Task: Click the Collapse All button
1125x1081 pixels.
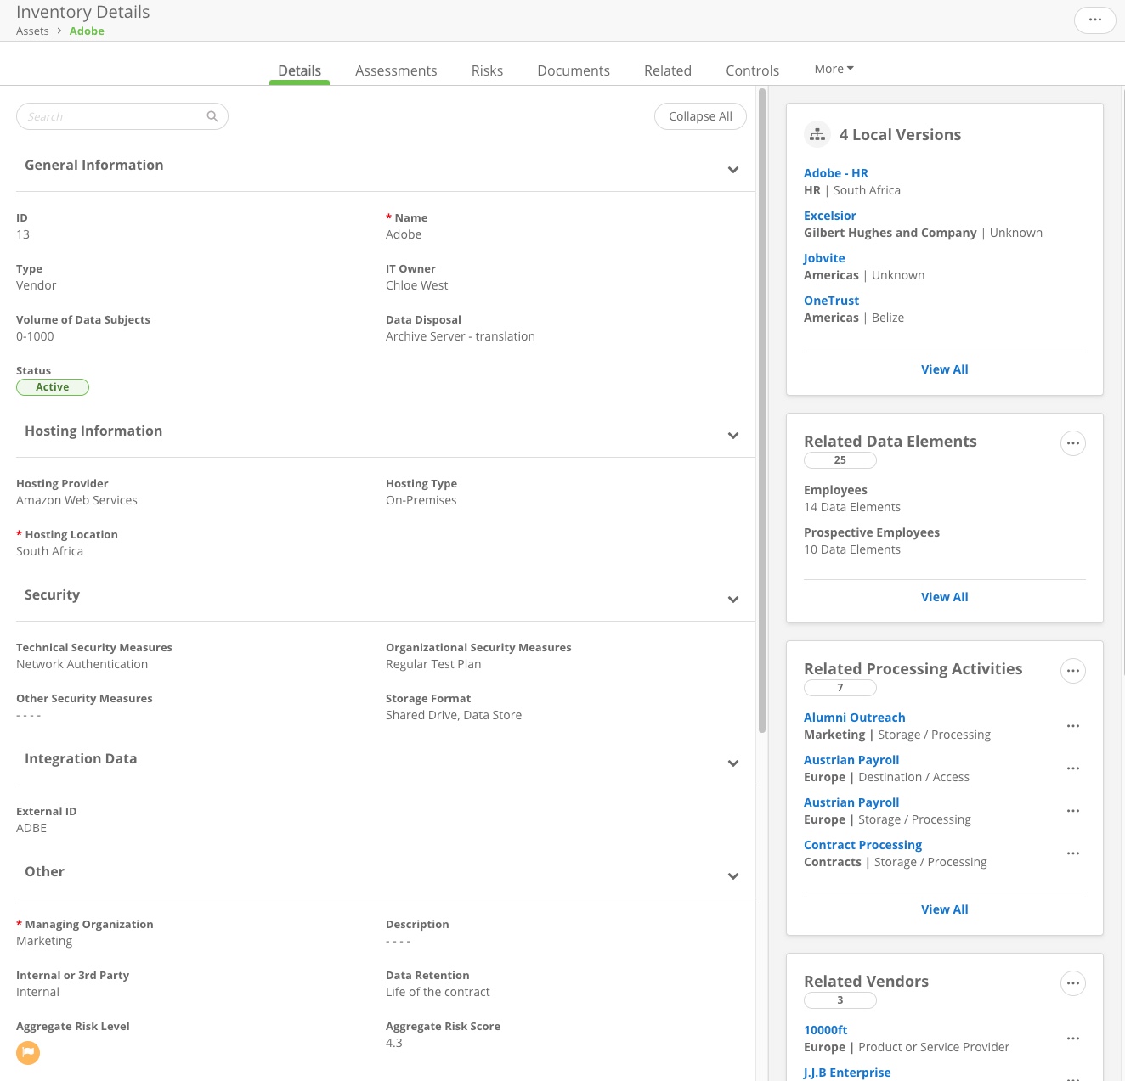Action: (700, 115)
